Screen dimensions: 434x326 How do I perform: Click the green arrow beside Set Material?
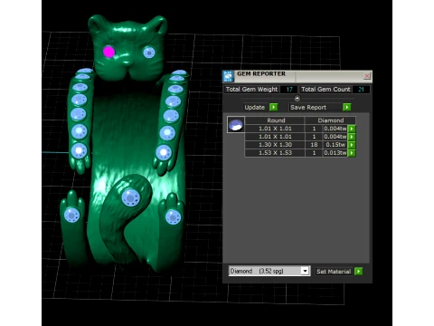tap(358, 272)
